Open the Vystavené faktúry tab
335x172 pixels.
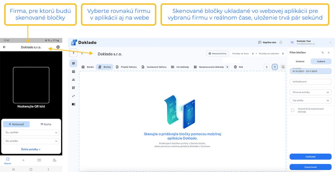154,67
